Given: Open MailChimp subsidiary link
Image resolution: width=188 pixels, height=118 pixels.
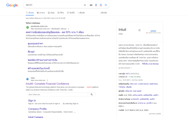Looking at the screenshot, I should [x=153, y=84].
